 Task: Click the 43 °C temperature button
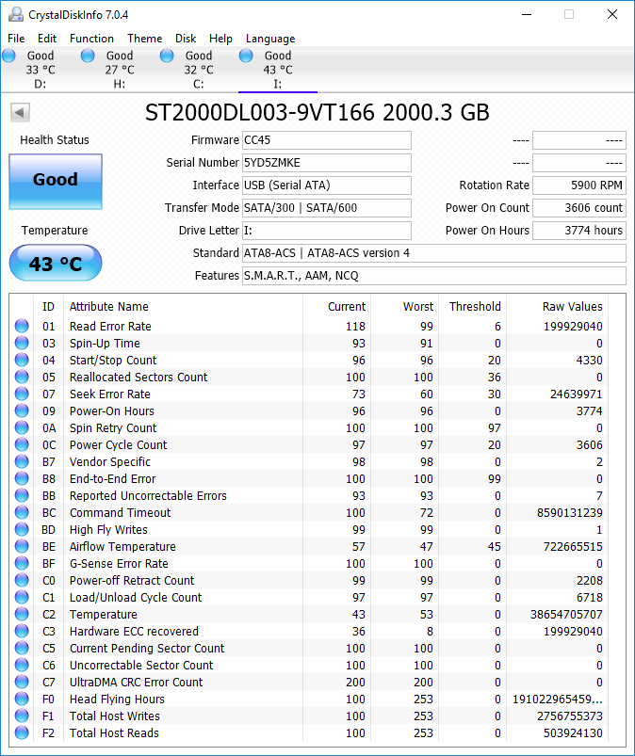point(56,263)
